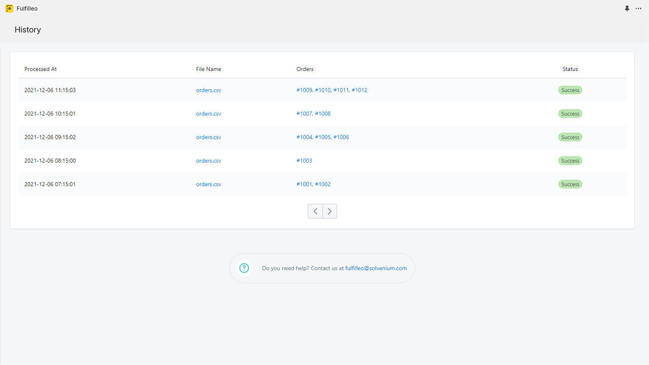
Task: Go to the next history page
Action: tap(330, 211)
